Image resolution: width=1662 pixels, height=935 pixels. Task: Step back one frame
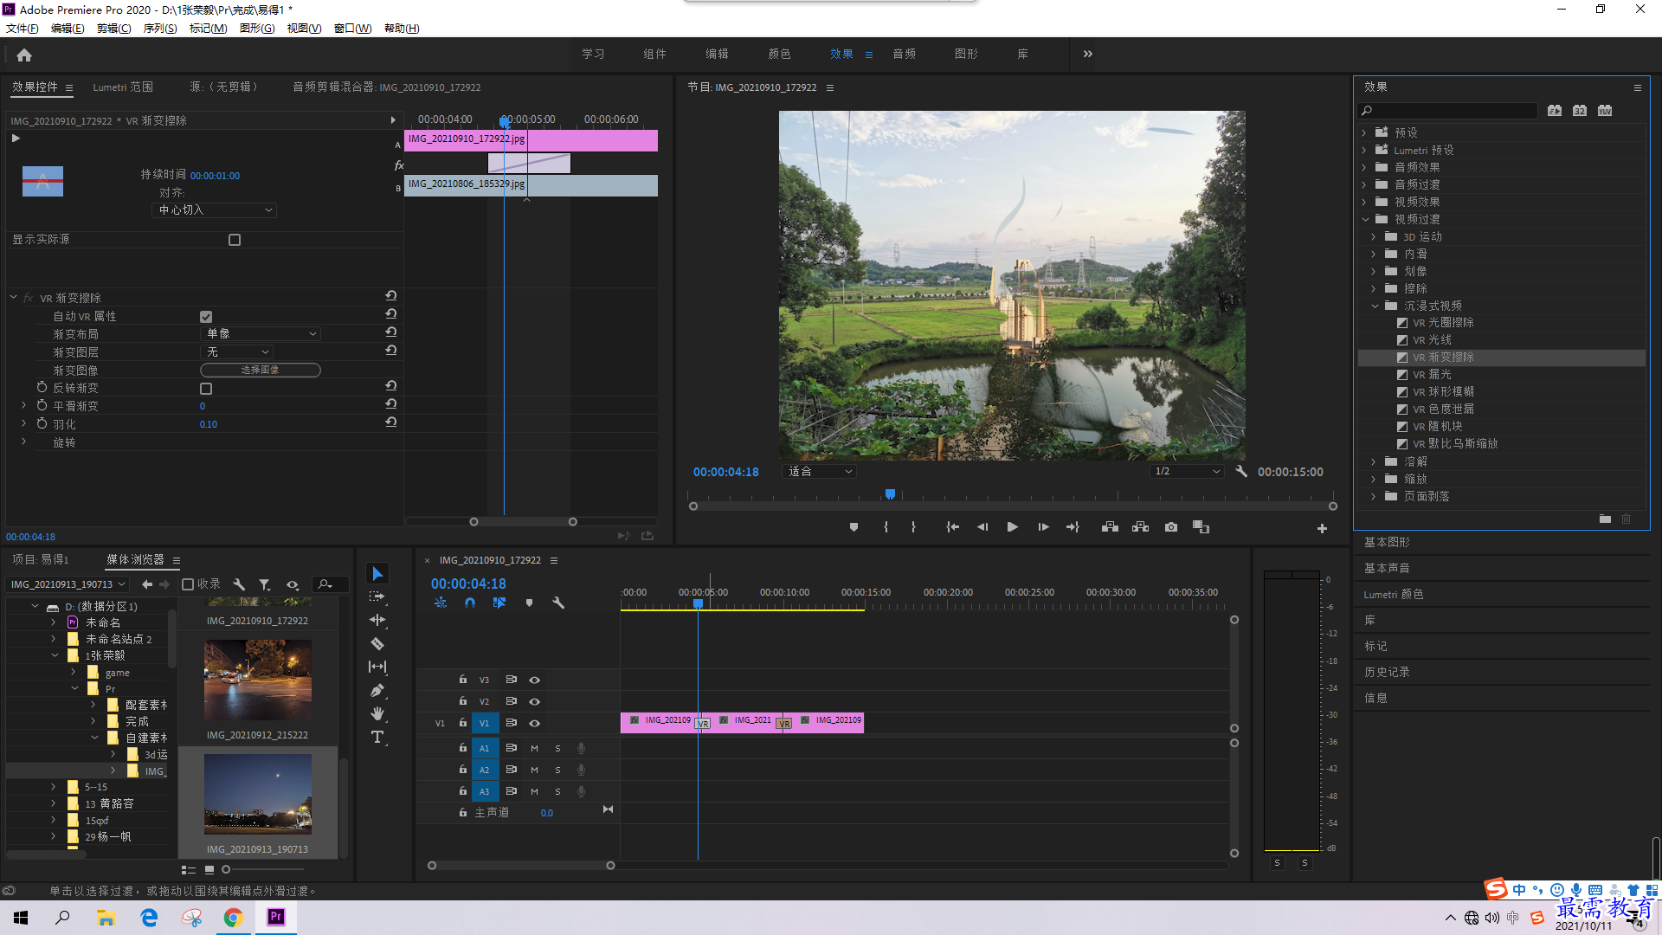tap(982, 527)
